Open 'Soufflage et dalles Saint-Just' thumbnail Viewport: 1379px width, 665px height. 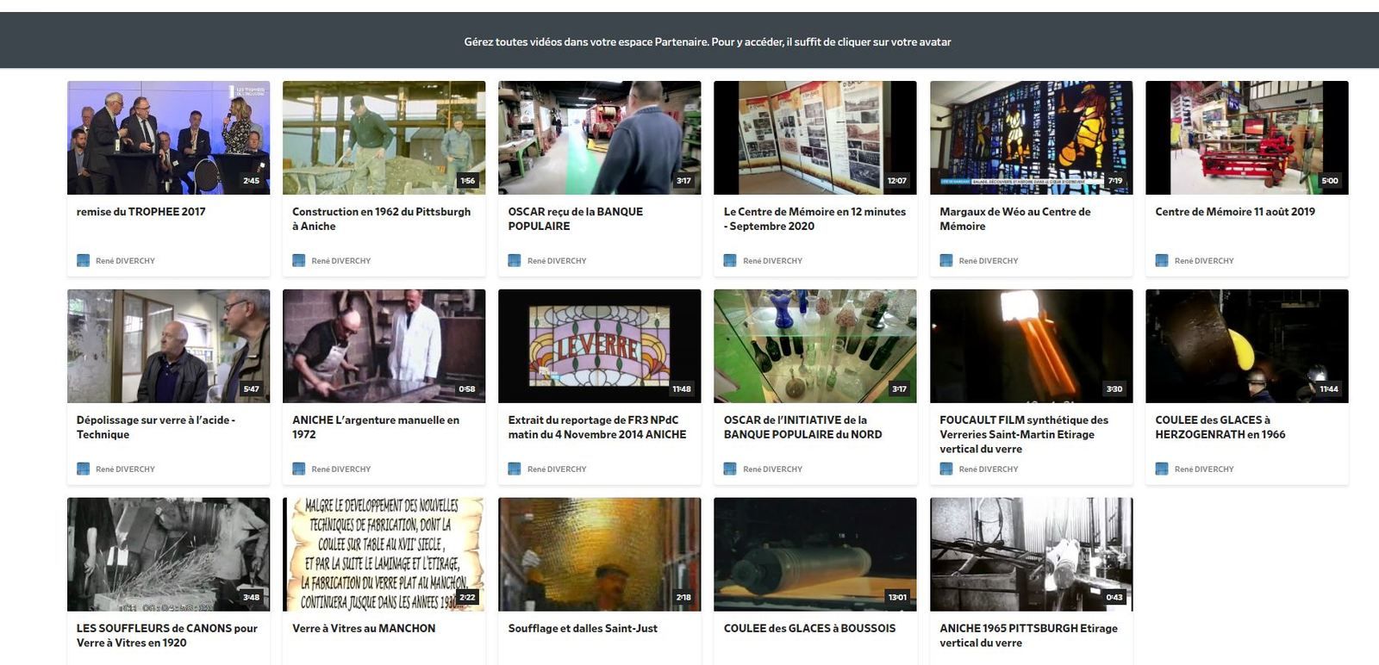[x=599, y=555]
